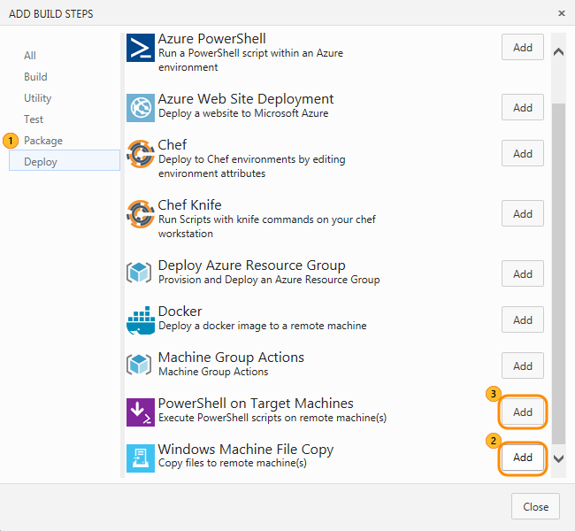Click the Chef task icon
Viewport: 575px width, 531px height.
pyautogui.click(x=141, y=154)
